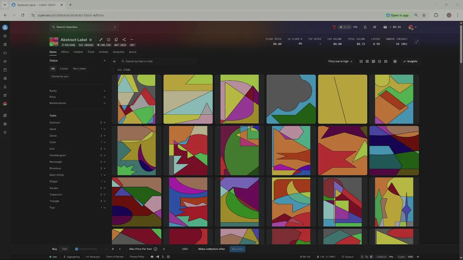Expand the Marketplaces filter

(78, 103)
